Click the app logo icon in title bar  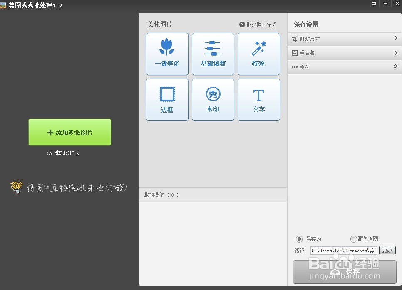[x=3, y=5]
